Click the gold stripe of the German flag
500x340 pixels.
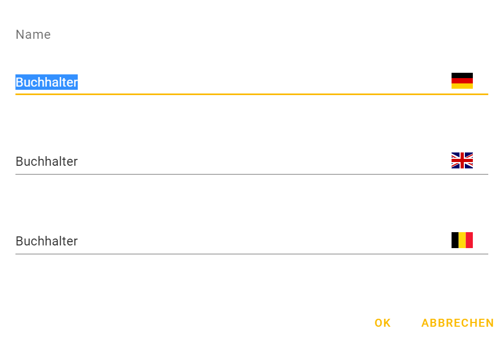click(x=462, y=86)
